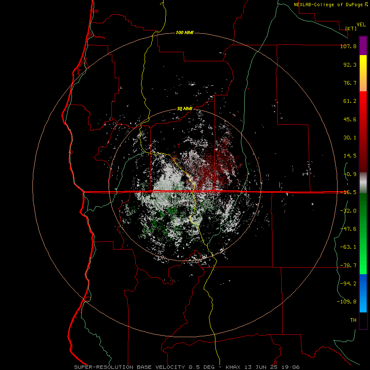
Task: Click the 76.7 velocity scale value
Action: pos(350,83)
